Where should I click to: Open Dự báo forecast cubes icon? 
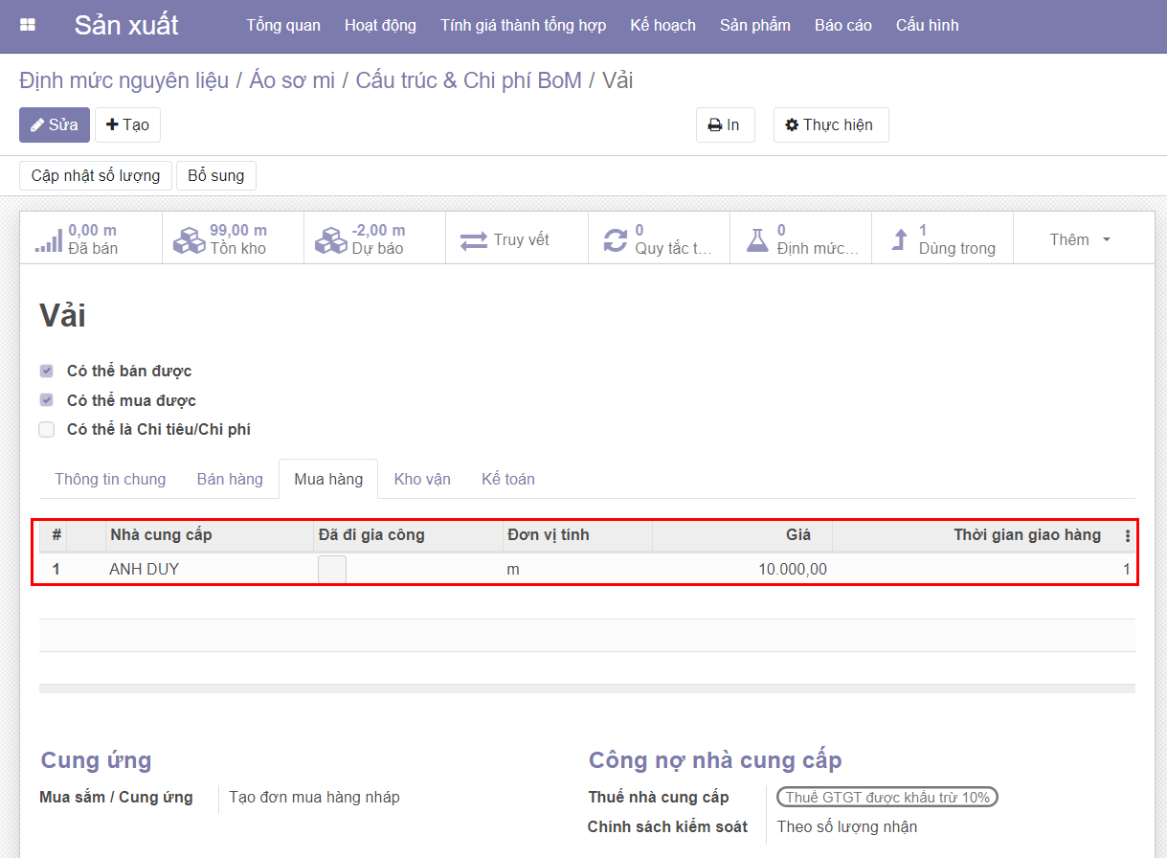(331, 239)
